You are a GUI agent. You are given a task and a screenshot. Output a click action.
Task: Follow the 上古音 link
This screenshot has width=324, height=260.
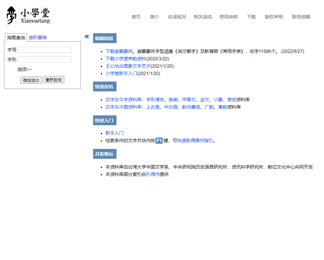click(153, 107)
